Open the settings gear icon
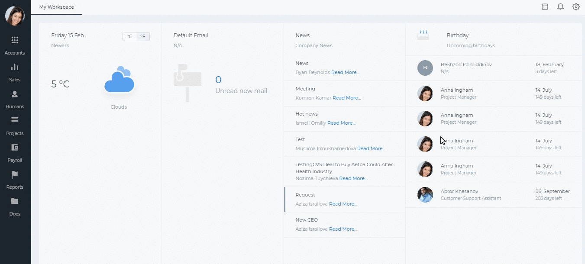585x264 pixels. (576, 6)
